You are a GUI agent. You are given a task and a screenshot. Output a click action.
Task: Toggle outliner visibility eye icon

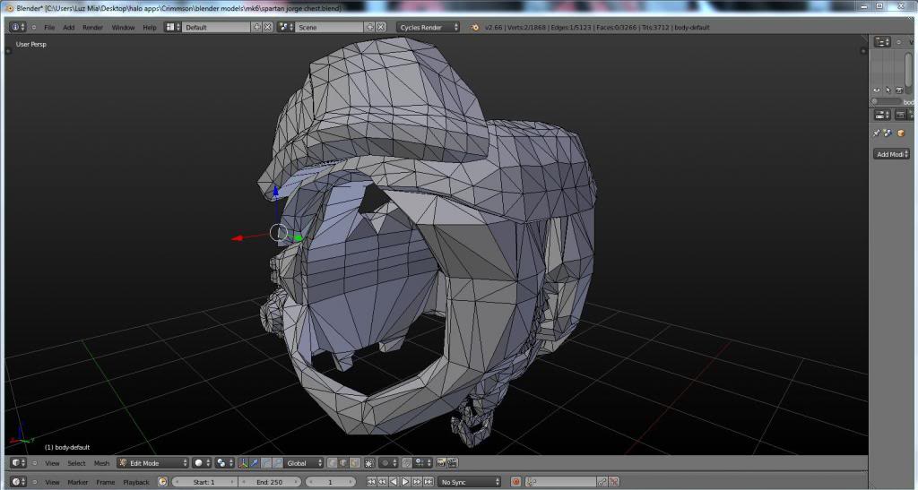click(x=877, y=90)
